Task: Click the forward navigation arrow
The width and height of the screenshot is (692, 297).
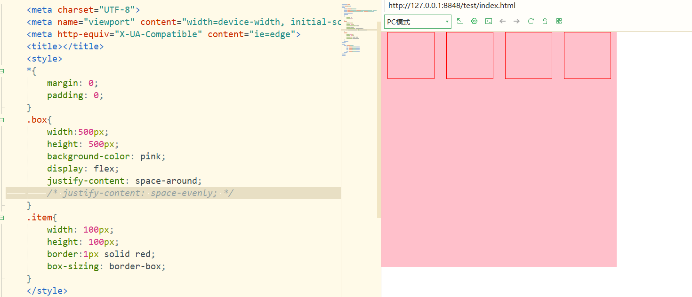Action: tap(516, 21)
